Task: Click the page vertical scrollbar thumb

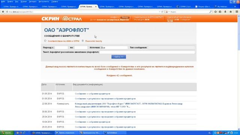Action: 238,33
